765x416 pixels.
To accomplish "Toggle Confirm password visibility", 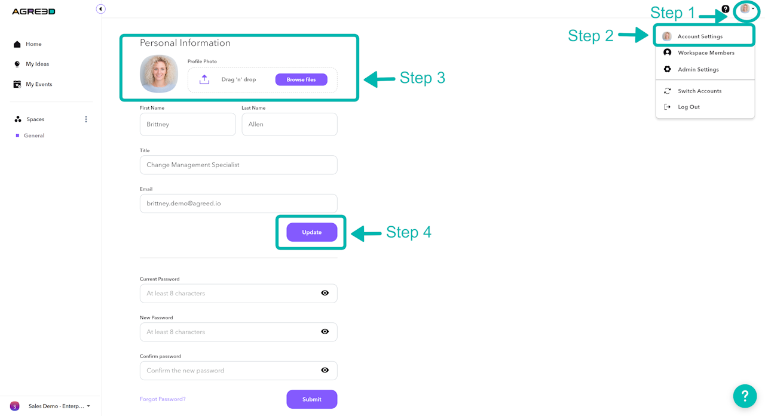I will (x=325, y=371).
